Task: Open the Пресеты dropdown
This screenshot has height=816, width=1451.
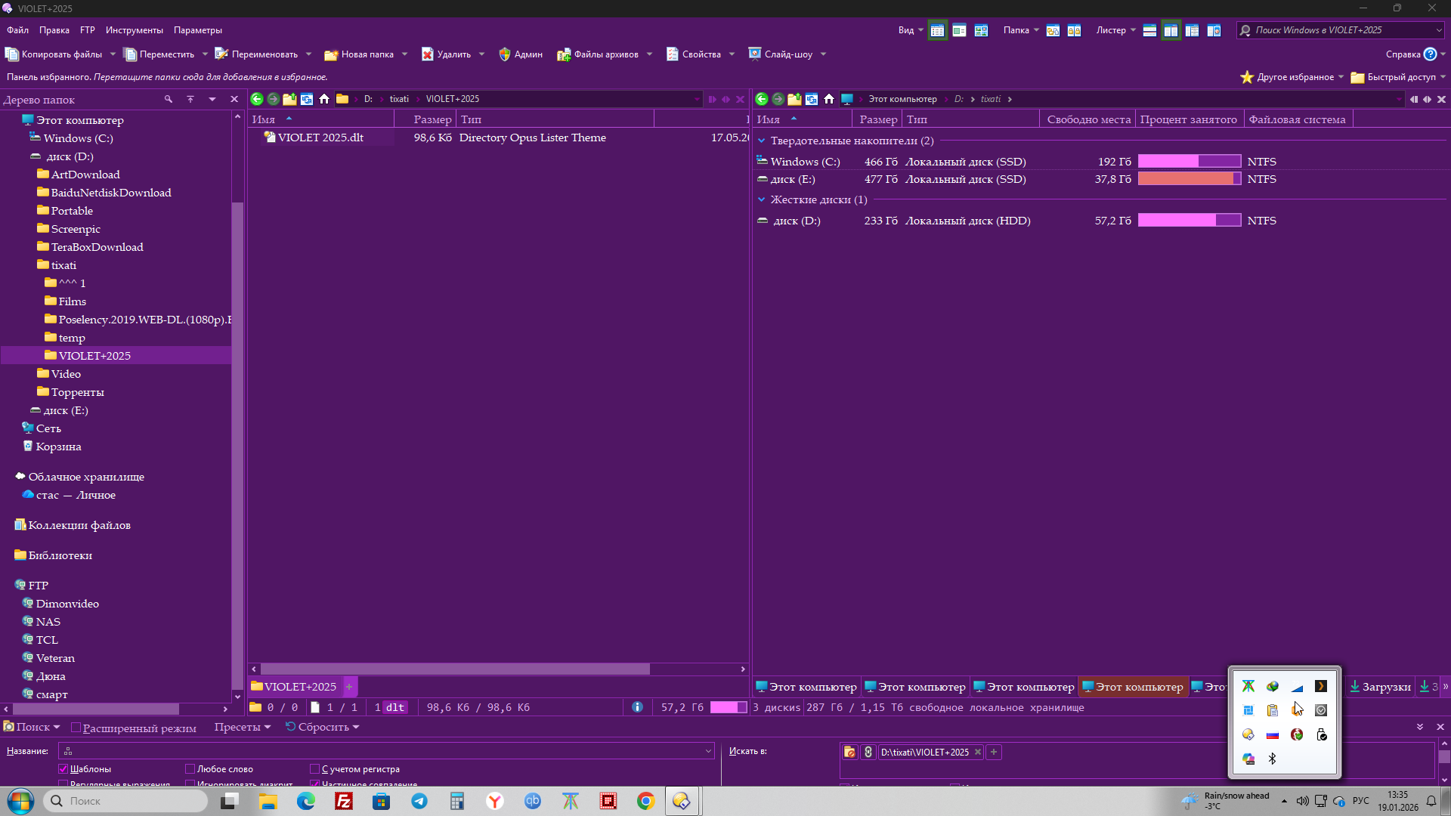Action: point(242,727)
